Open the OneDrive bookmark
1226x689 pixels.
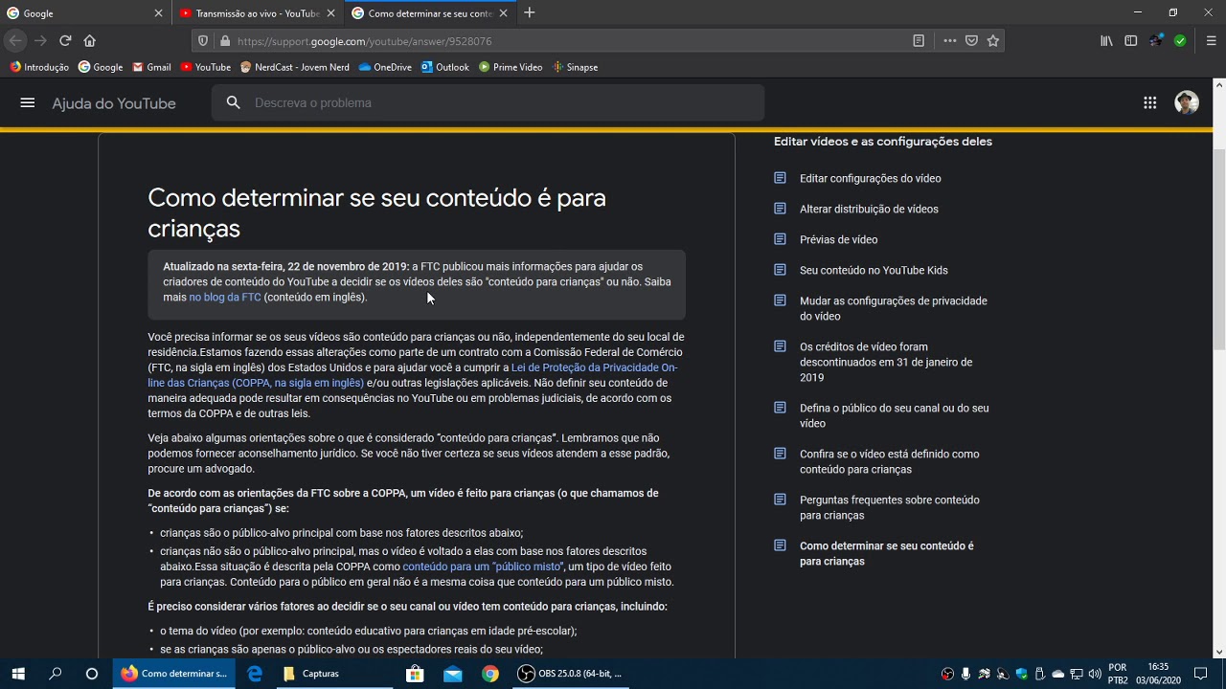point(385,67)
